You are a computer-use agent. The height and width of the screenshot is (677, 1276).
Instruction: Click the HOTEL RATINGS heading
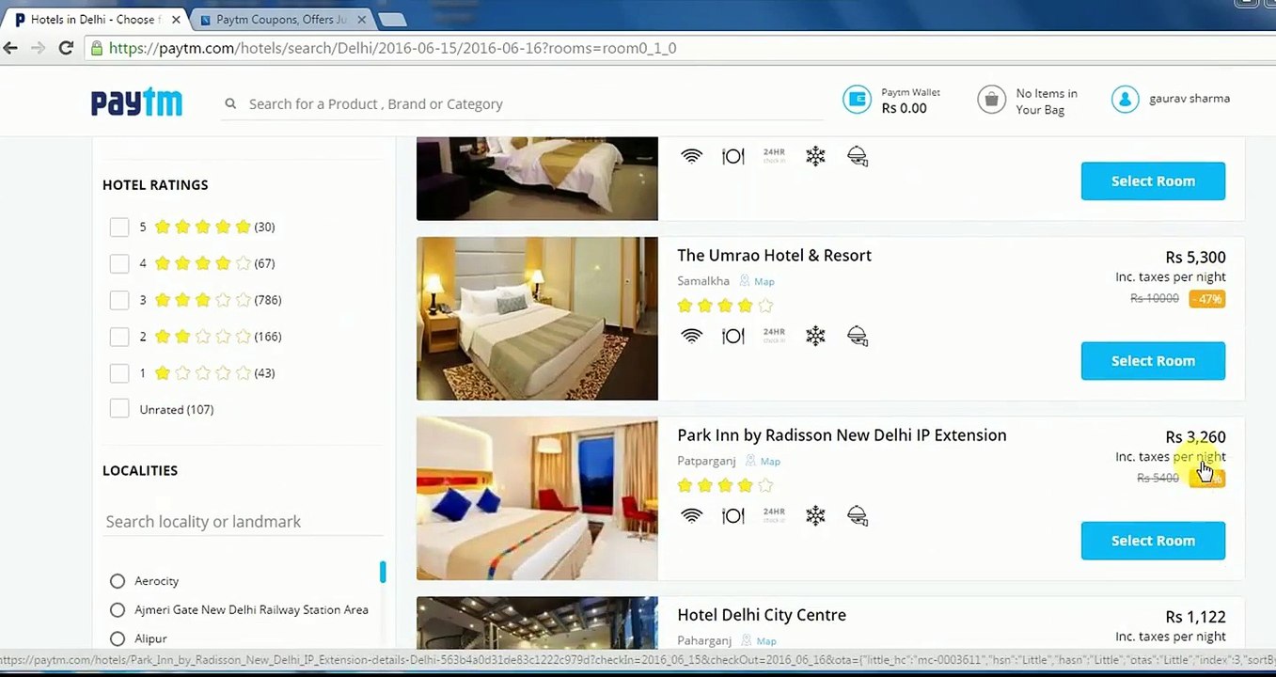[x=155, y=185]
